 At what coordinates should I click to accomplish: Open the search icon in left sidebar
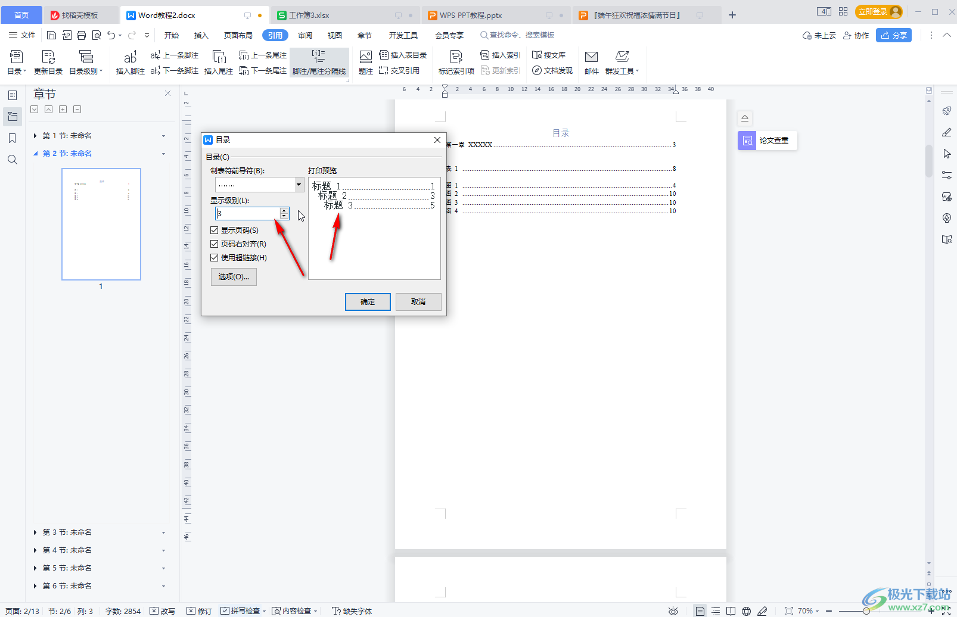[x=13, y=160]
